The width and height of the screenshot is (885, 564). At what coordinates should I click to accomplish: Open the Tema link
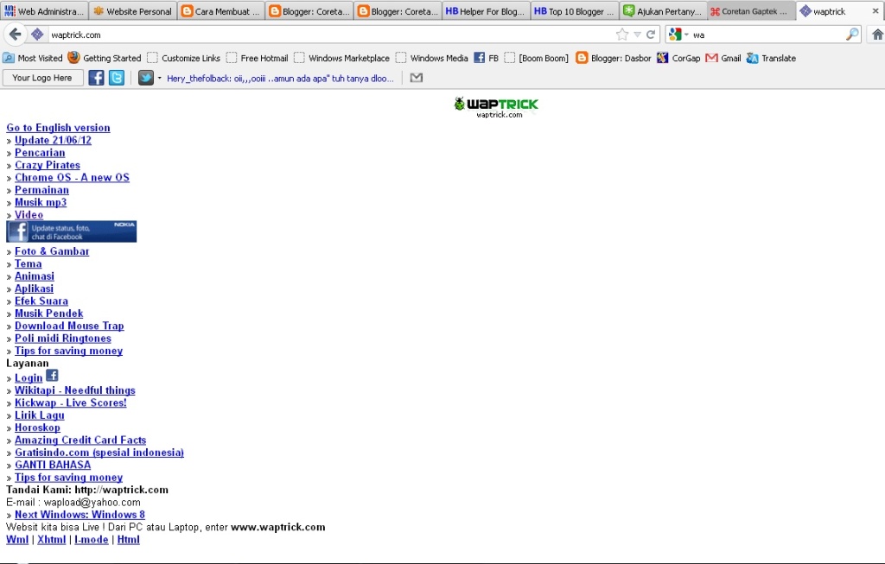click(29, 263)
